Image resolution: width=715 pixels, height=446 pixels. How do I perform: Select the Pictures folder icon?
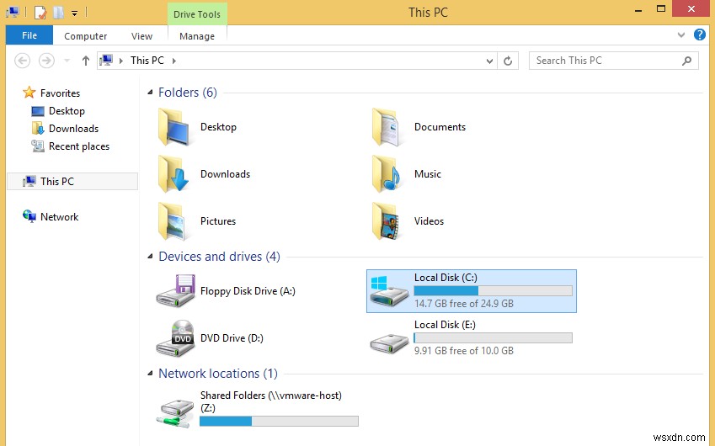coord(173,221)
